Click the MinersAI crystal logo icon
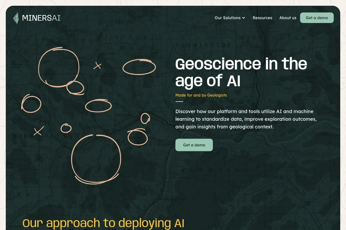This screenshot has height=230, width=346. click(x=16, y=18)
